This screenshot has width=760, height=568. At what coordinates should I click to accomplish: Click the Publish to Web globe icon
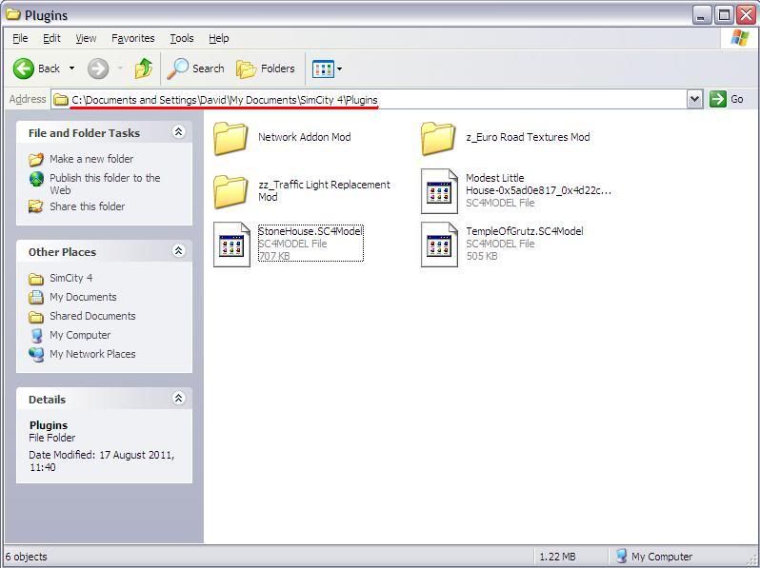pos(36,179)
